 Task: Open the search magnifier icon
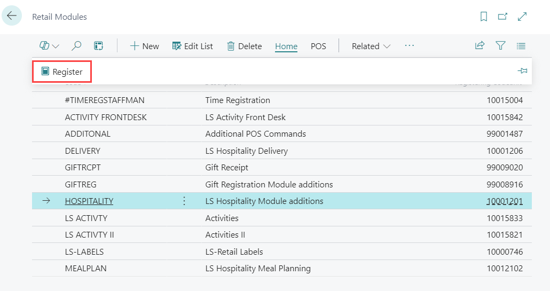pos(76,46)
